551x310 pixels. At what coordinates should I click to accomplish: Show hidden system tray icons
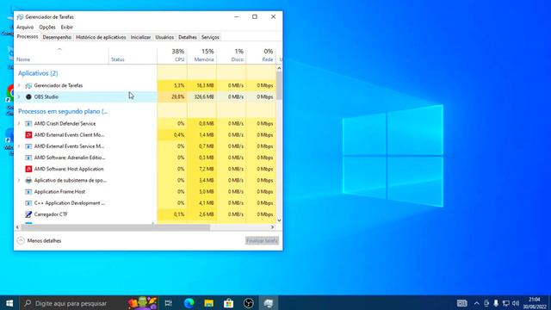click(476, 303)
